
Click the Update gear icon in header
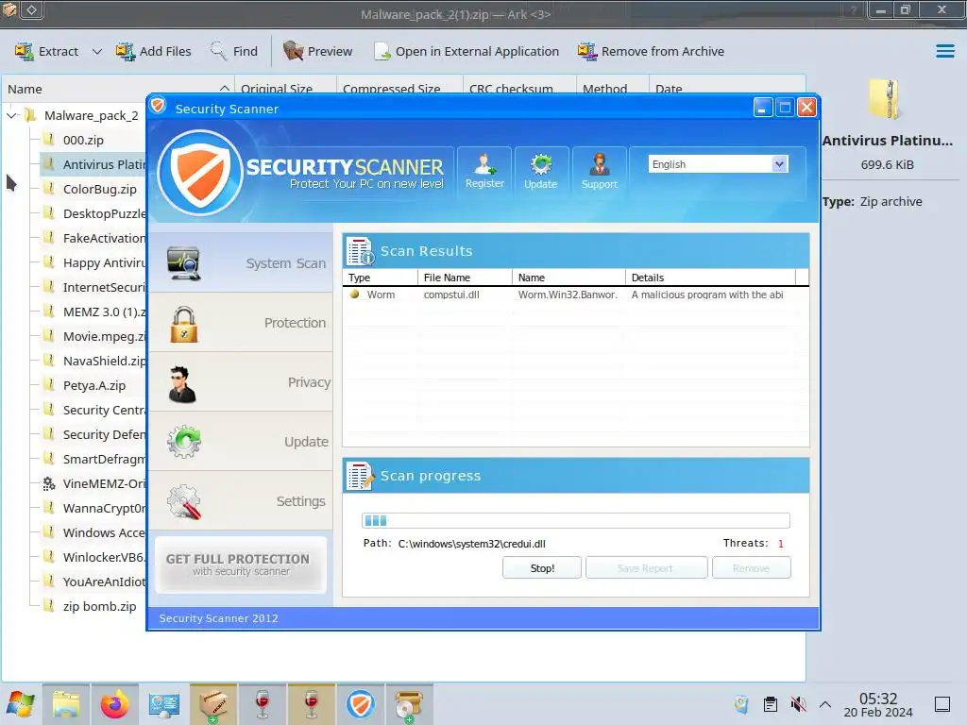[541, 171]
